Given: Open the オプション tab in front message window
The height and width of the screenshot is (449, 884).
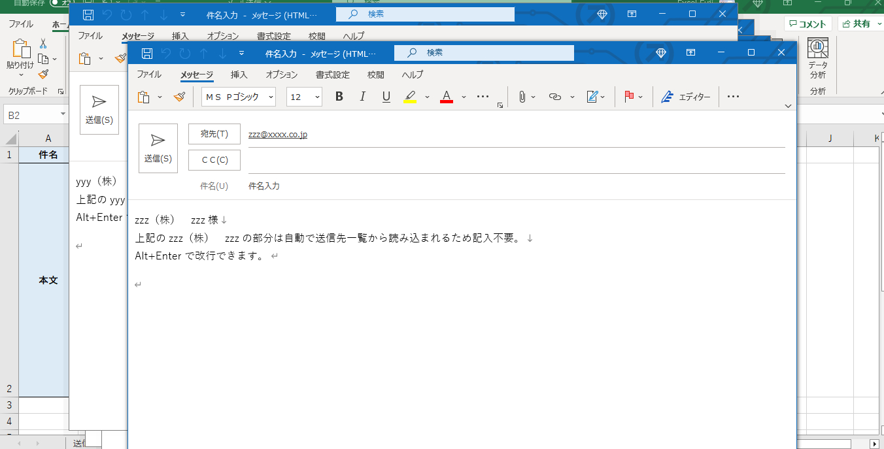Looking at the screenshot, I should [x=282, y=75].
